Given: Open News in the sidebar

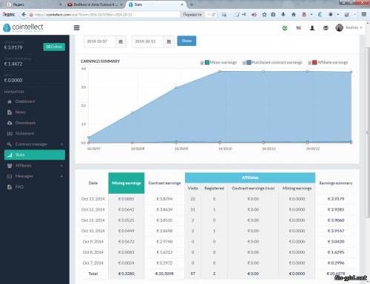Looking at the screenshot, I should click(20, 112).
